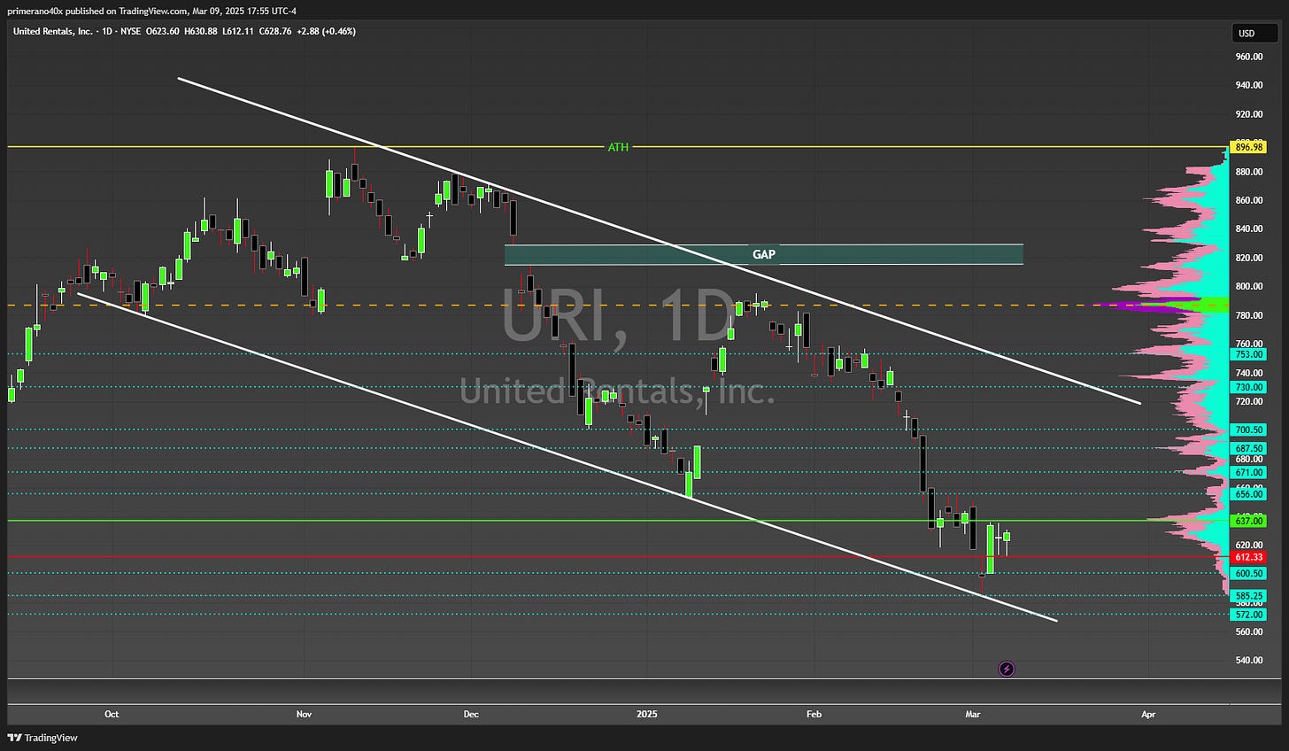The height and width of the screenshot is (751, 1289).
Task: Click the 896.98 price label
Action: point(1248,147)
